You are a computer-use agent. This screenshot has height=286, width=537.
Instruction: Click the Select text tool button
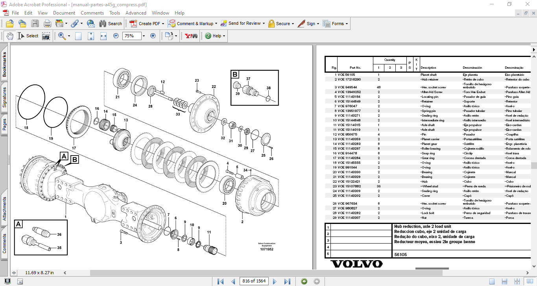(x=28, y=36)
